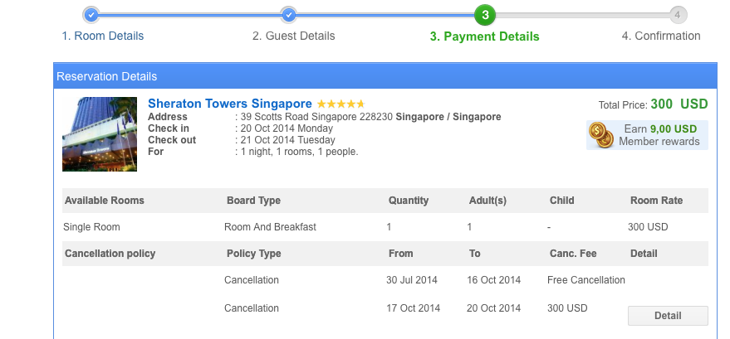The width and height of the screenshot is (730, 339).
Task: Select the 3. Payment Details step
Action: tap(485, 36)
